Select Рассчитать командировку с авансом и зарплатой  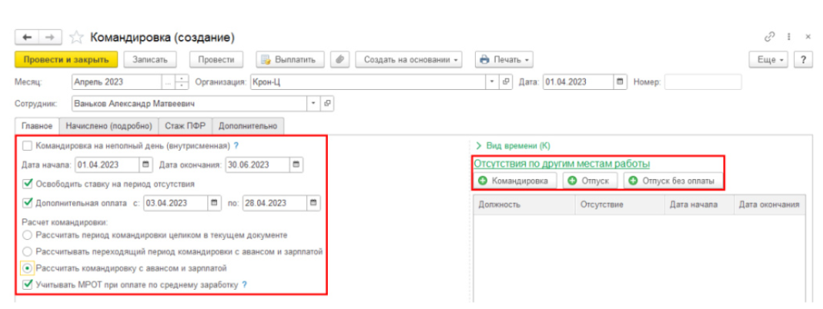point(27,268)
